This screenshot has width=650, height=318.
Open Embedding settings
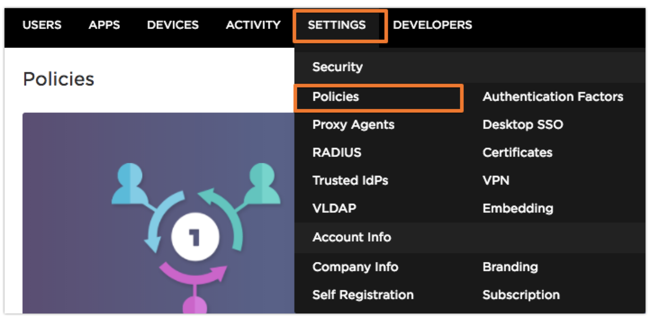click(518, 209)
